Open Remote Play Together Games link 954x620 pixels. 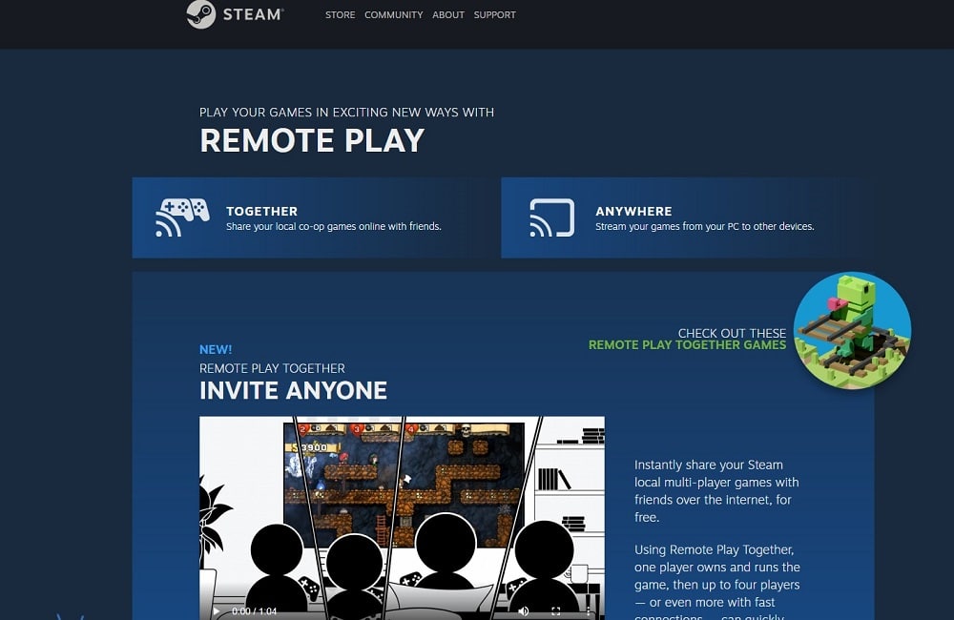[x=687, y=345]
